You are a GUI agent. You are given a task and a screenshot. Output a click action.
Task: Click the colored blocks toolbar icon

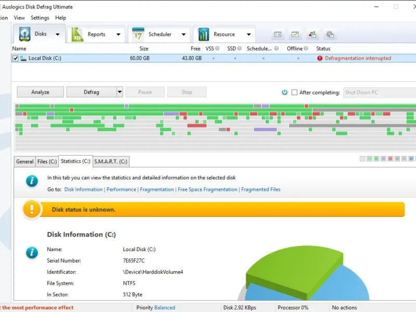click(313, 34)
